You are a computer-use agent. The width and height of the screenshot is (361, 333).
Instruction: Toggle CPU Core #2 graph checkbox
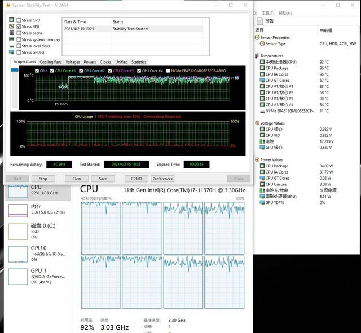tap(81, 70)
